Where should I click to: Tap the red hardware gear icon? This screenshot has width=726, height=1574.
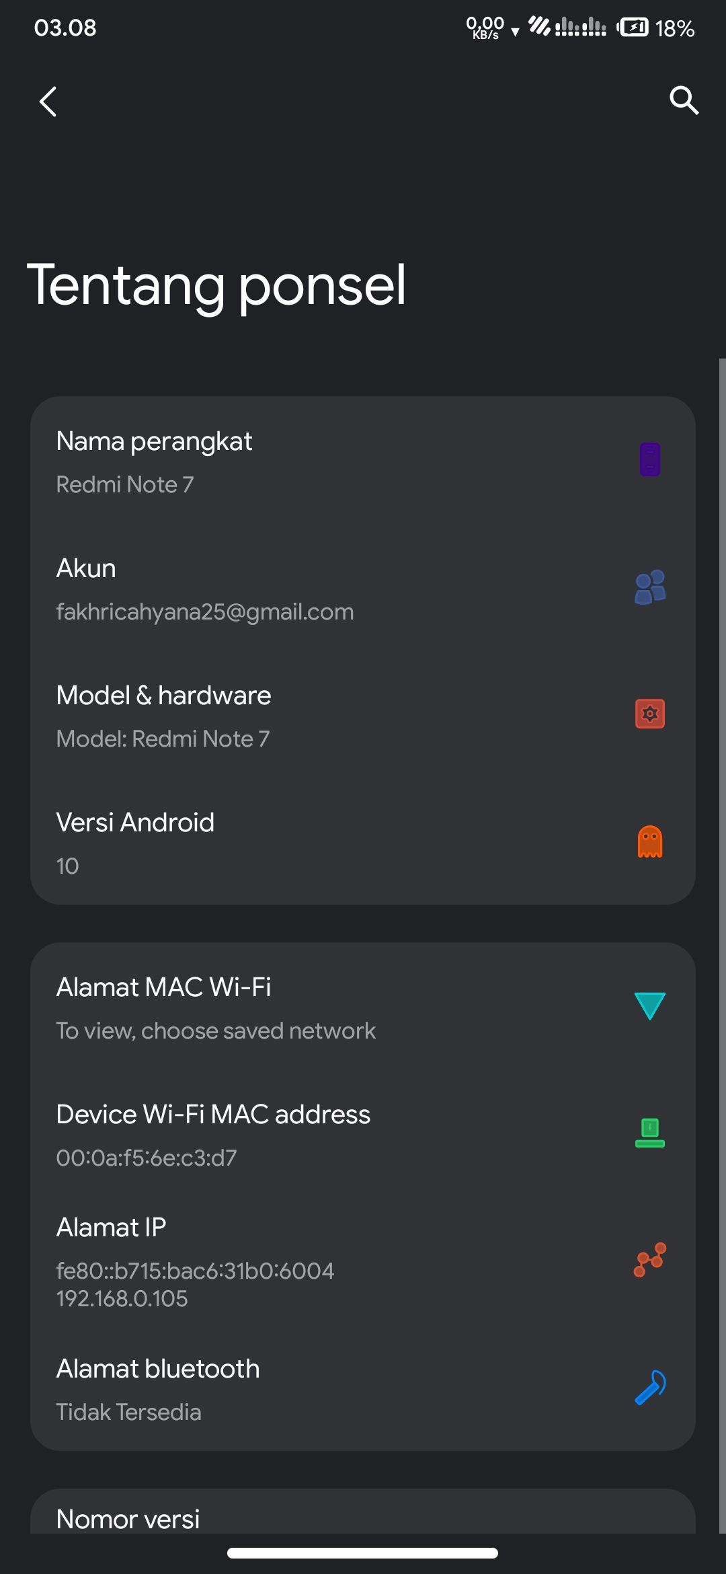coord(649,714)
